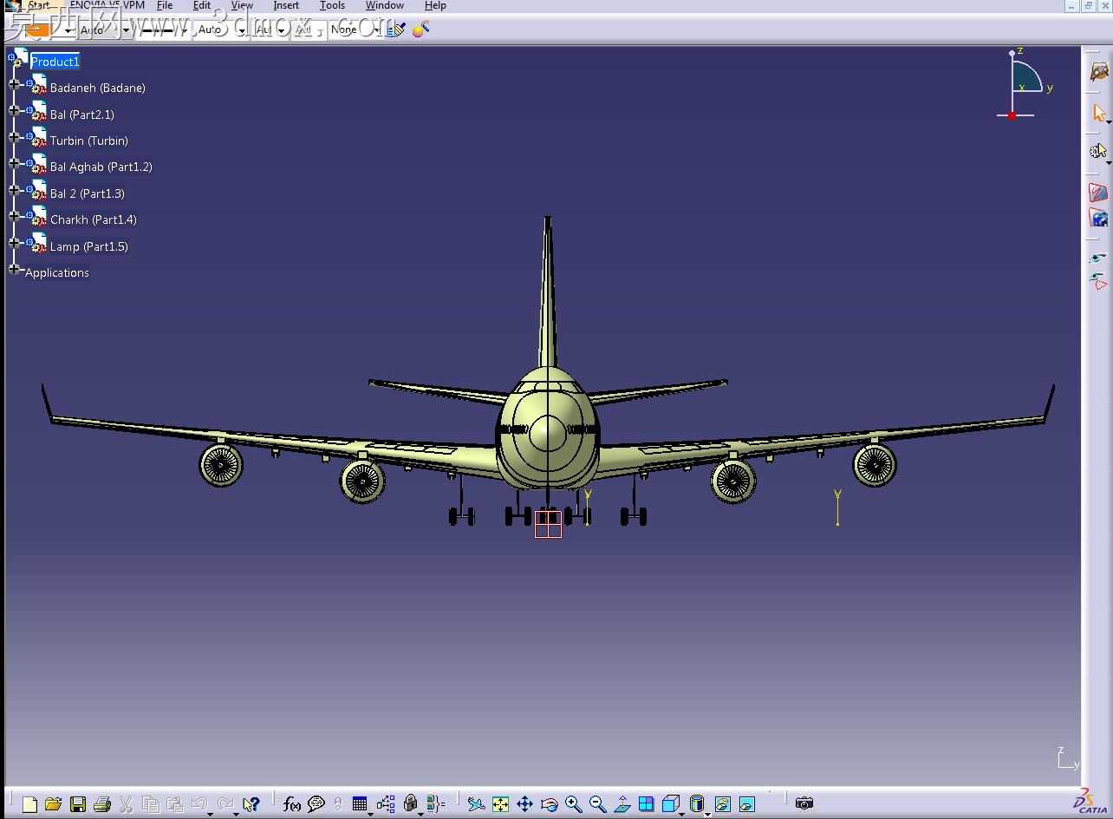The width and height of the screenshot is (1113, 819).
Task: Click the New document icon
Action: click(x=29, y=804)
